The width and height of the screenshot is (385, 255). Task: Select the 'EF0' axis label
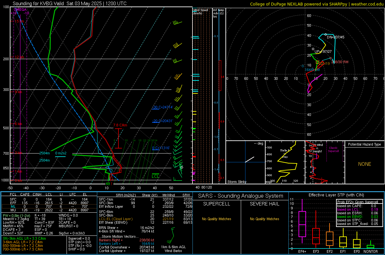[x=357, y=251]
